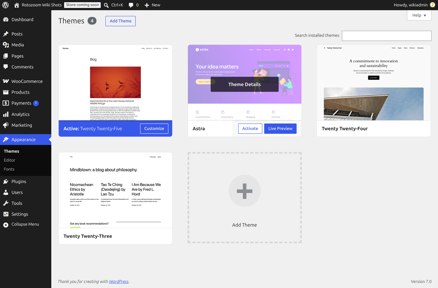Click the wikiadmin avatar icon
Screen dimensions: 438x288
click(x=432, y=5)
